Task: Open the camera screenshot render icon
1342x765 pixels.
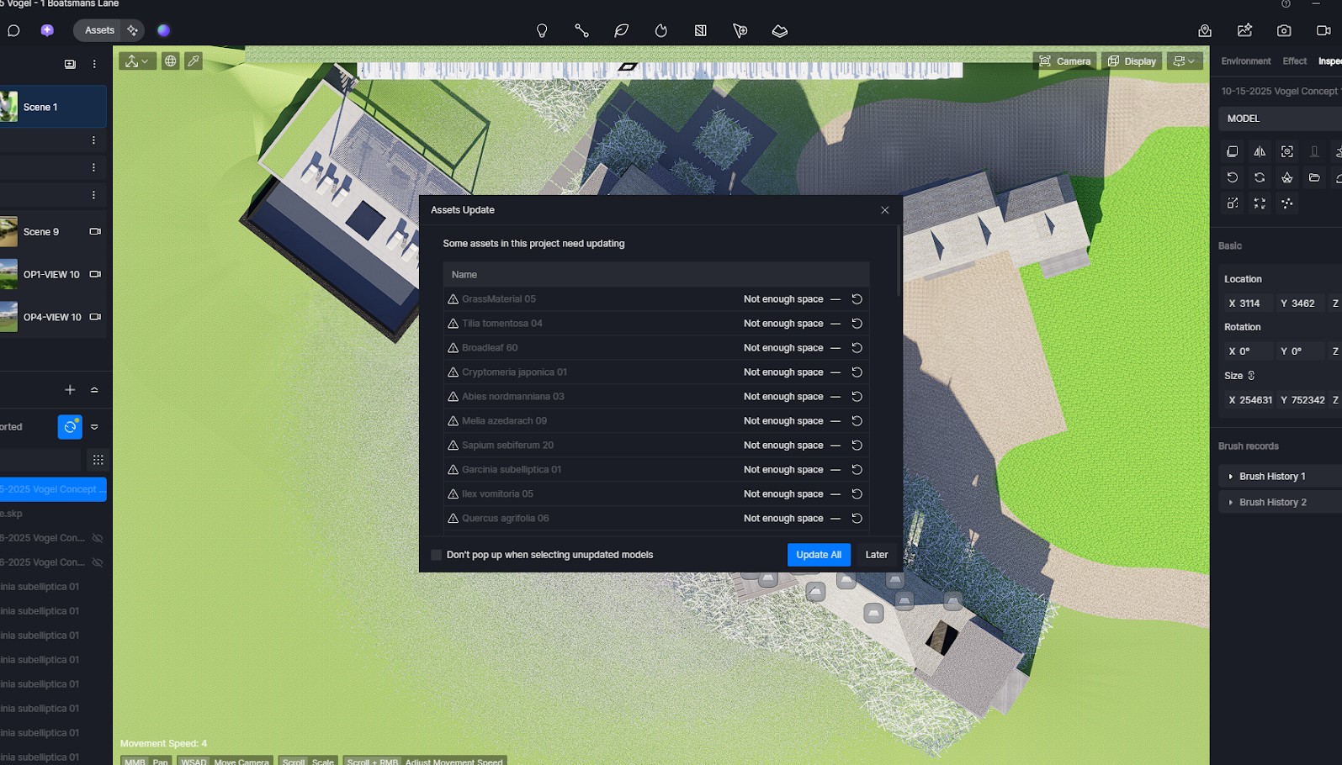Action: coord(1283,31)
